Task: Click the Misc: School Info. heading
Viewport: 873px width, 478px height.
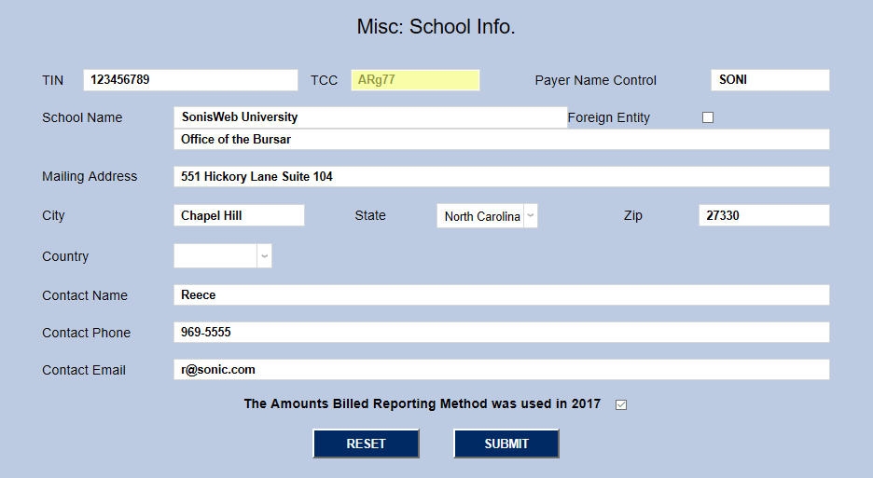Action: point(436,27)
